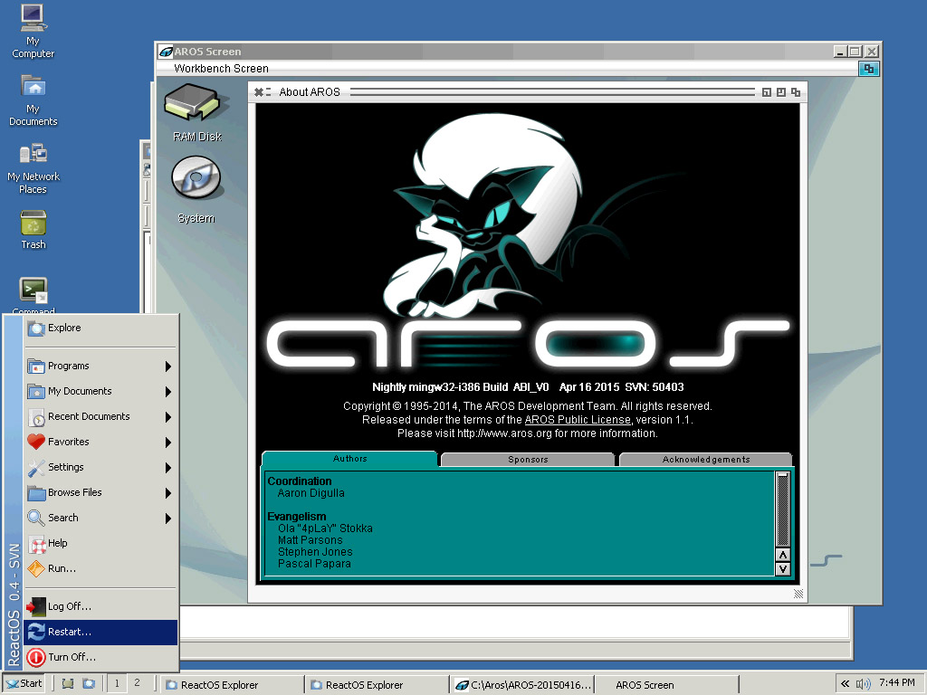Click "Aaron Digulla" in the authors list
Viewport: 927px width, 695px height.
pos(311,493)
